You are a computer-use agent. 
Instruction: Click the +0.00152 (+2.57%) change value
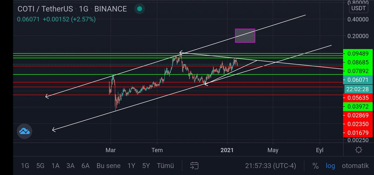point(69,19)
